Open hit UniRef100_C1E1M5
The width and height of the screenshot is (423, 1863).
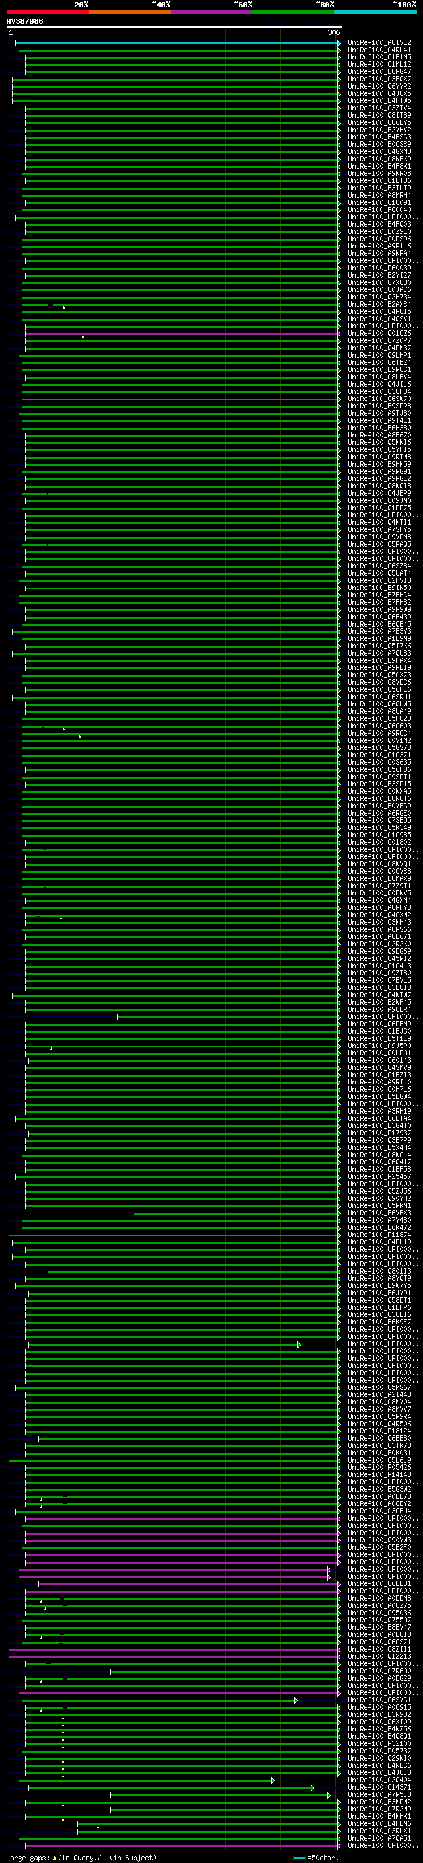coord(379,57)
